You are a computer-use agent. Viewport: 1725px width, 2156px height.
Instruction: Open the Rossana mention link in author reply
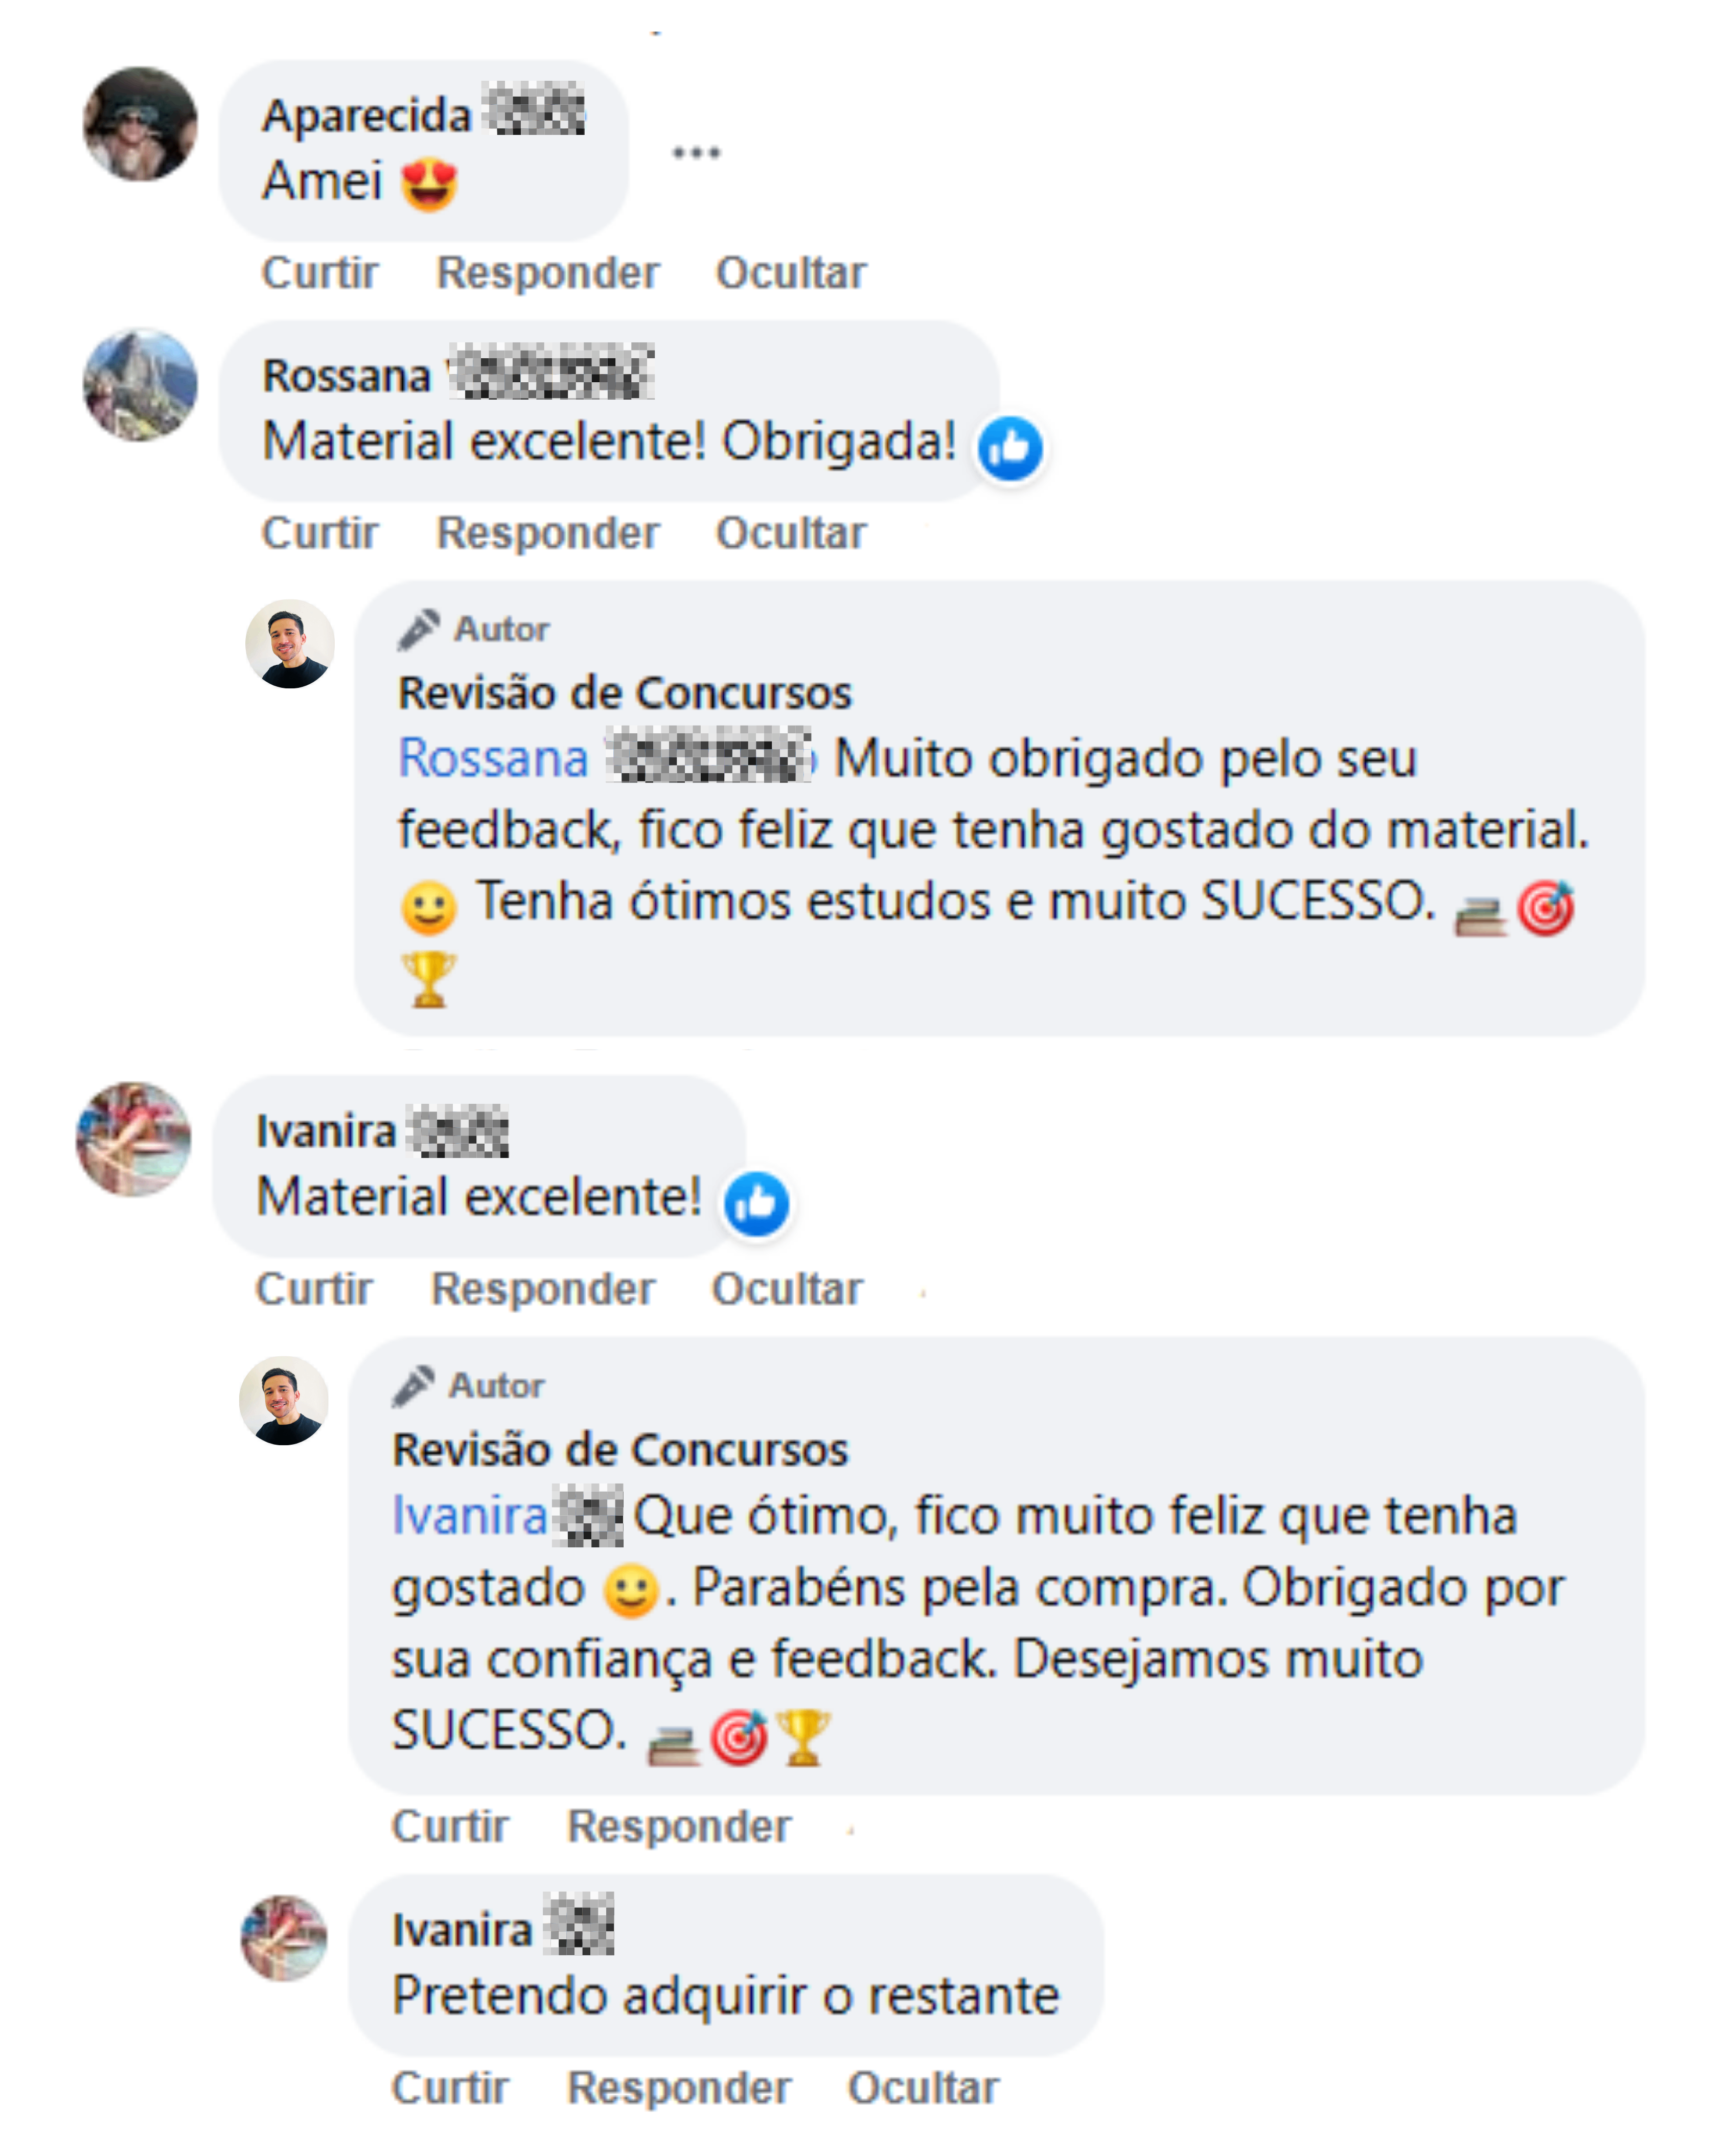[494, 758]
